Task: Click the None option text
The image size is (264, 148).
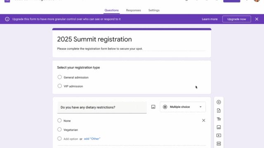Action: click(67, 121)
